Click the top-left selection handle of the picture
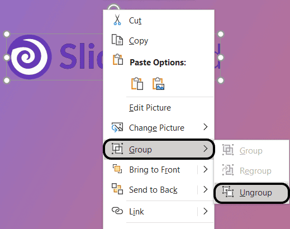Viewport: 290px width, 229px height. coord(7,34)
